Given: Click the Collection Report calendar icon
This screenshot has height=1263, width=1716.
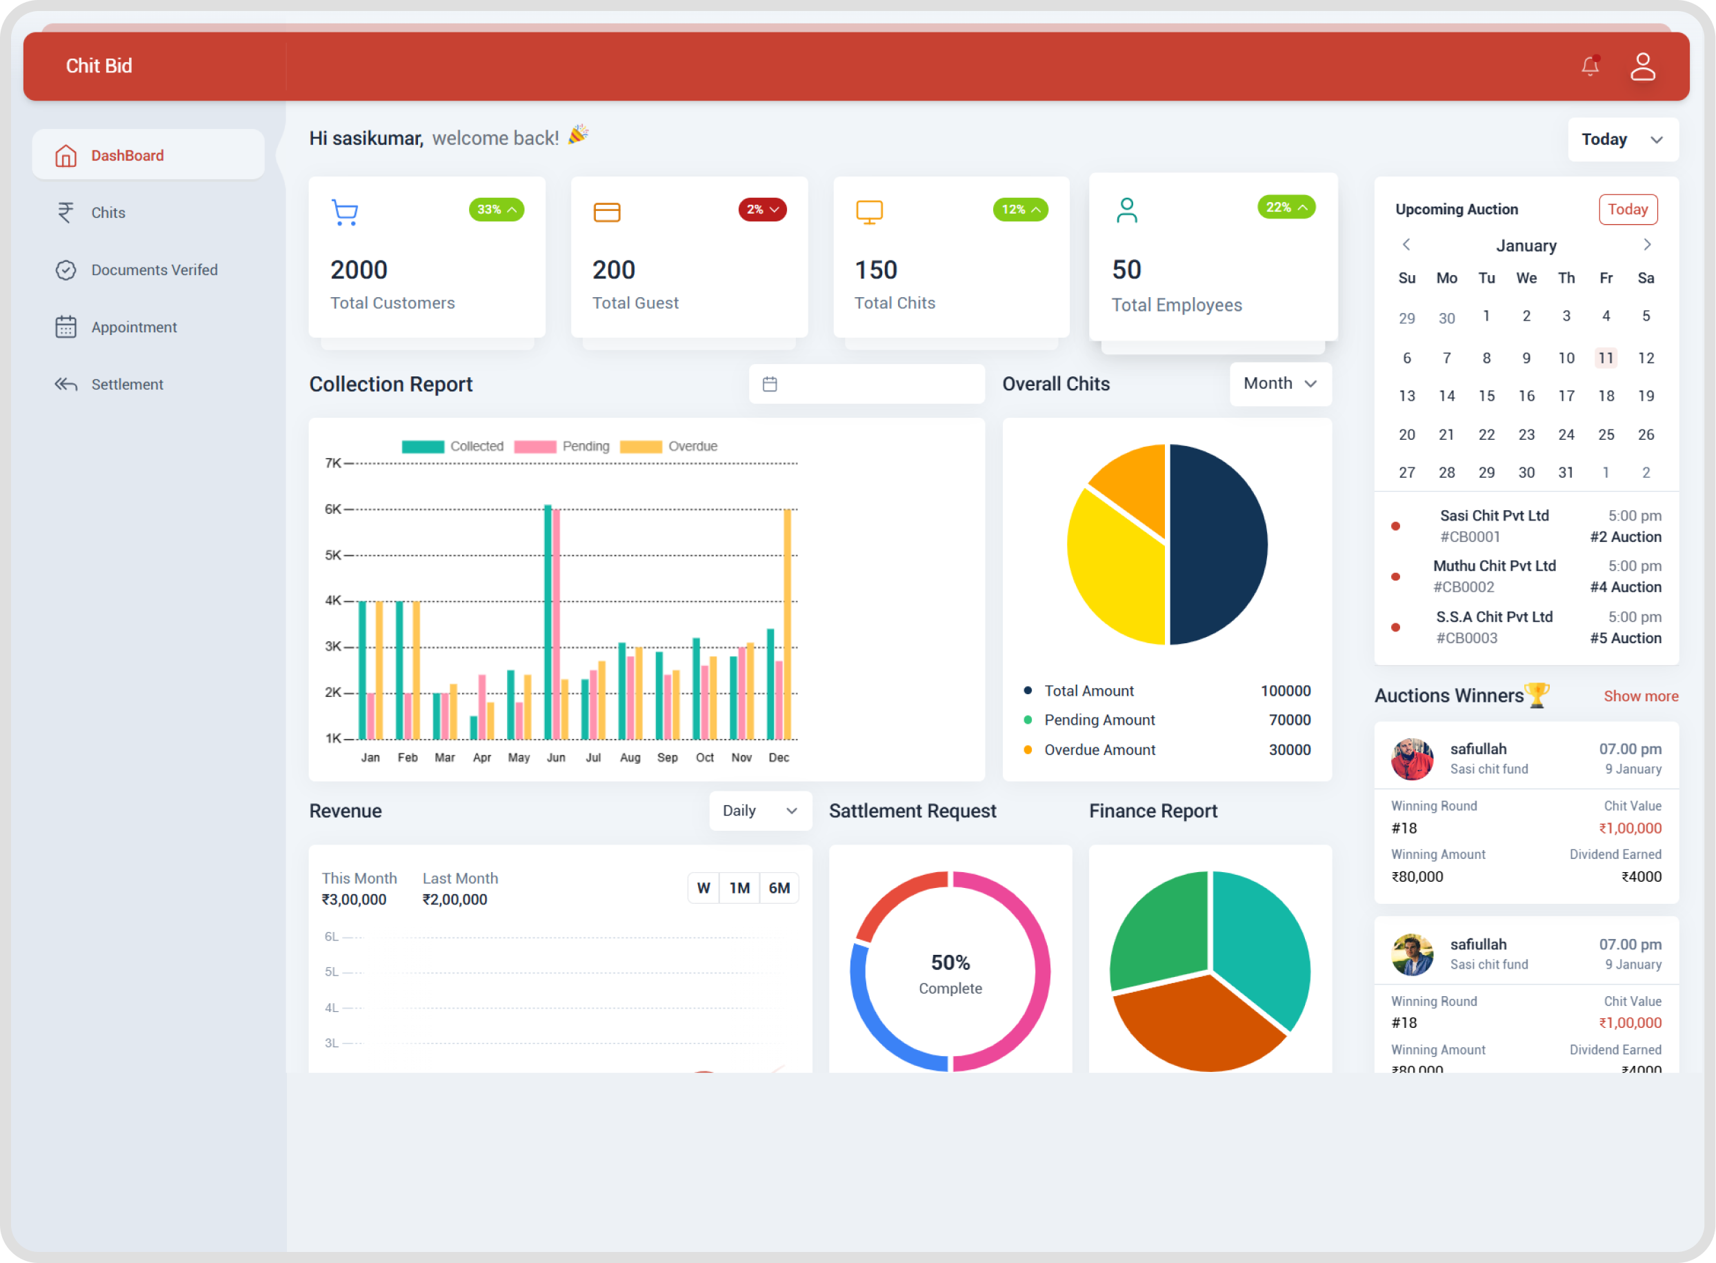Looking at the screenshot, I should click(x=770, y=384).
